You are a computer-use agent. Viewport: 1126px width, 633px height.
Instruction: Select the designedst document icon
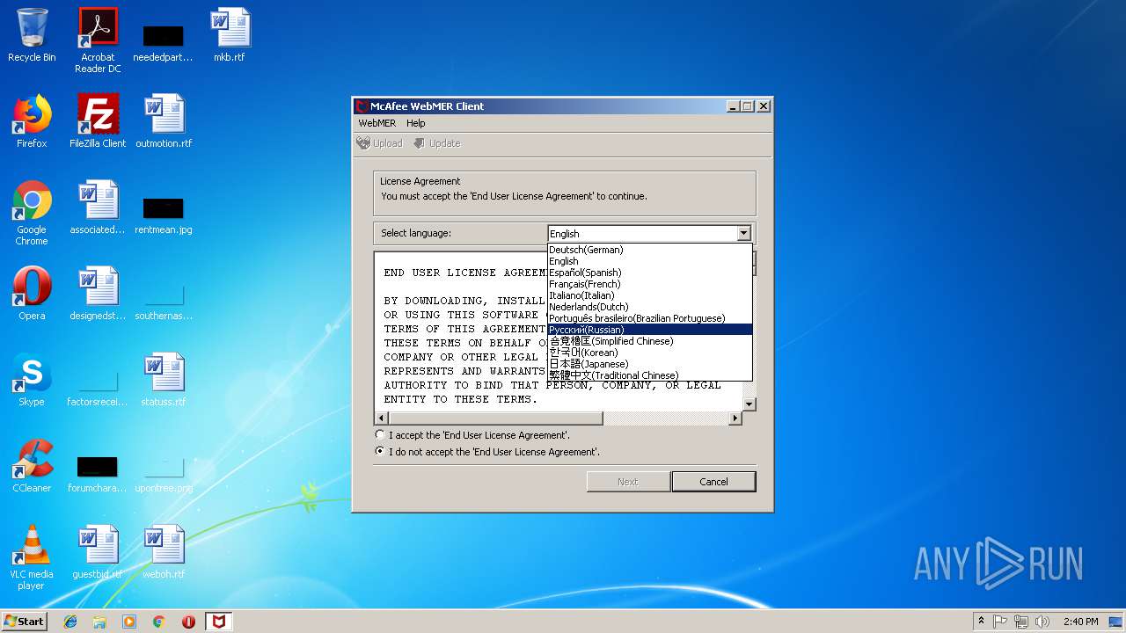(98, 294)
